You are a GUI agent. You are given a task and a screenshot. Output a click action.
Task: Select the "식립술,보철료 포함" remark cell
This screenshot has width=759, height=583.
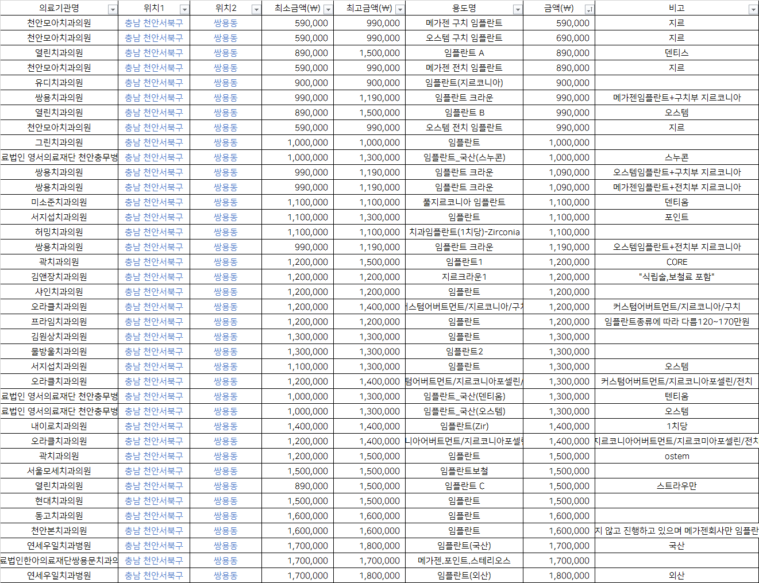pyautogui.click(x=677, y=277)
